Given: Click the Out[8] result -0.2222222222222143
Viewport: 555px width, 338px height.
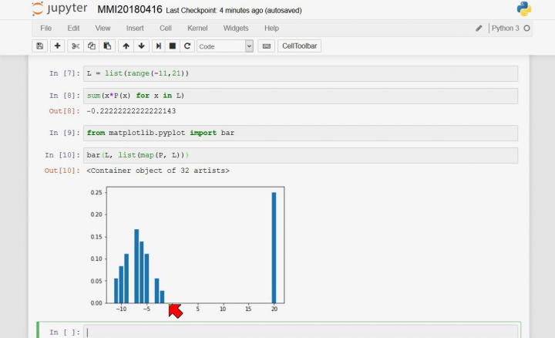Looking at the screenshot, I should (x=131, y=111).
